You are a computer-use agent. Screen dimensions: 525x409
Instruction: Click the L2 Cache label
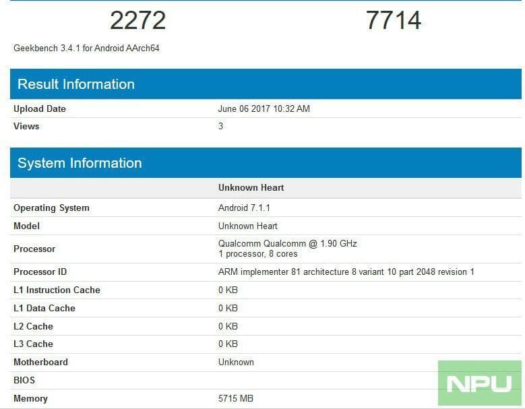coord(33,326)
